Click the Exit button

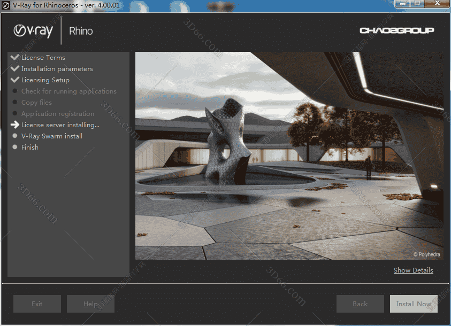pos(37,304)
